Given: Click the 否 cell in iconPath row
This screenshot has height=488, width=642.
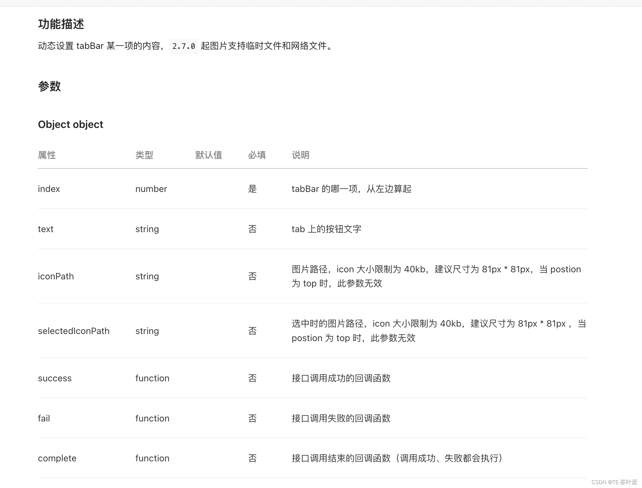Looking at the screenshot, I should 253,276.
